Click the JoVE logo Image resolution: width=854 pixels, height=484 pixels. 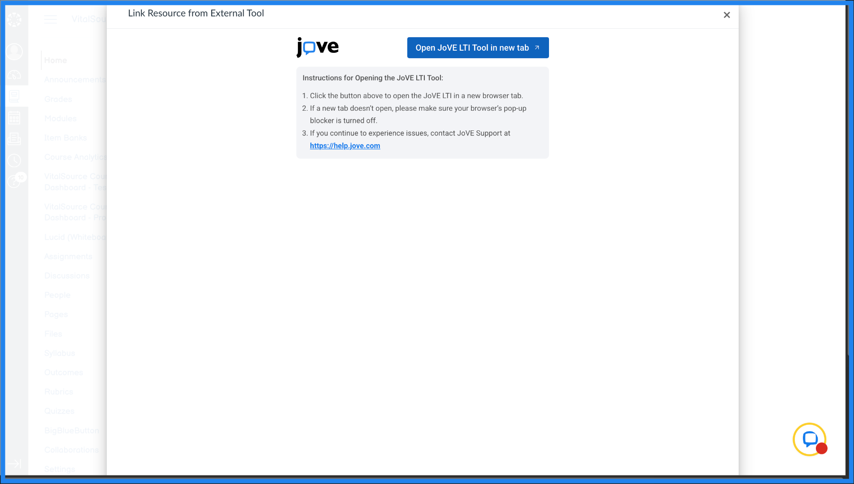[318, 47]
